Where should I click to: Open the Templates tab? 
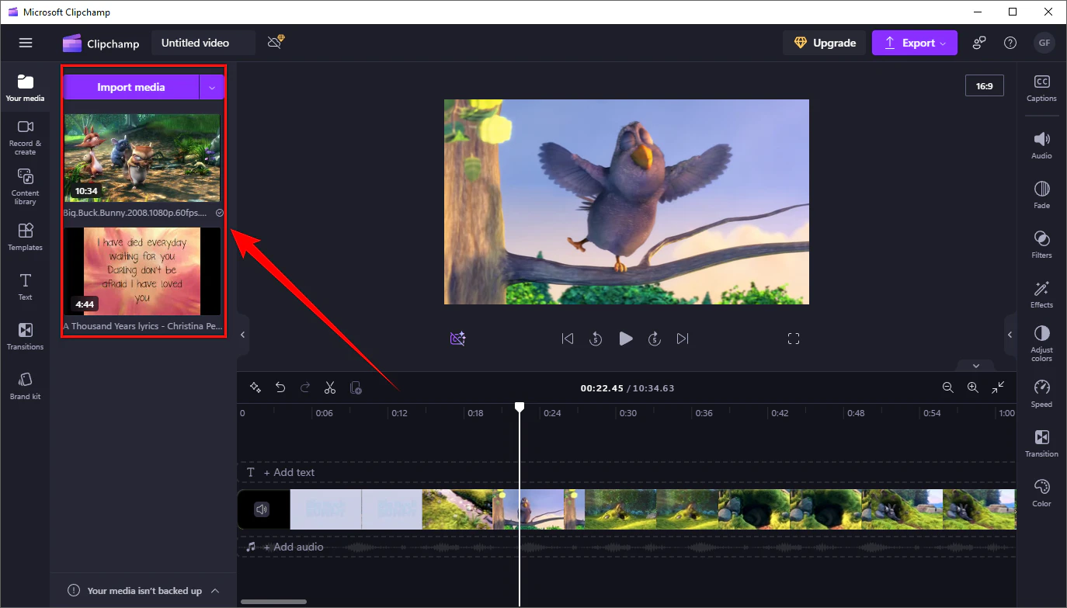point(25,237)
